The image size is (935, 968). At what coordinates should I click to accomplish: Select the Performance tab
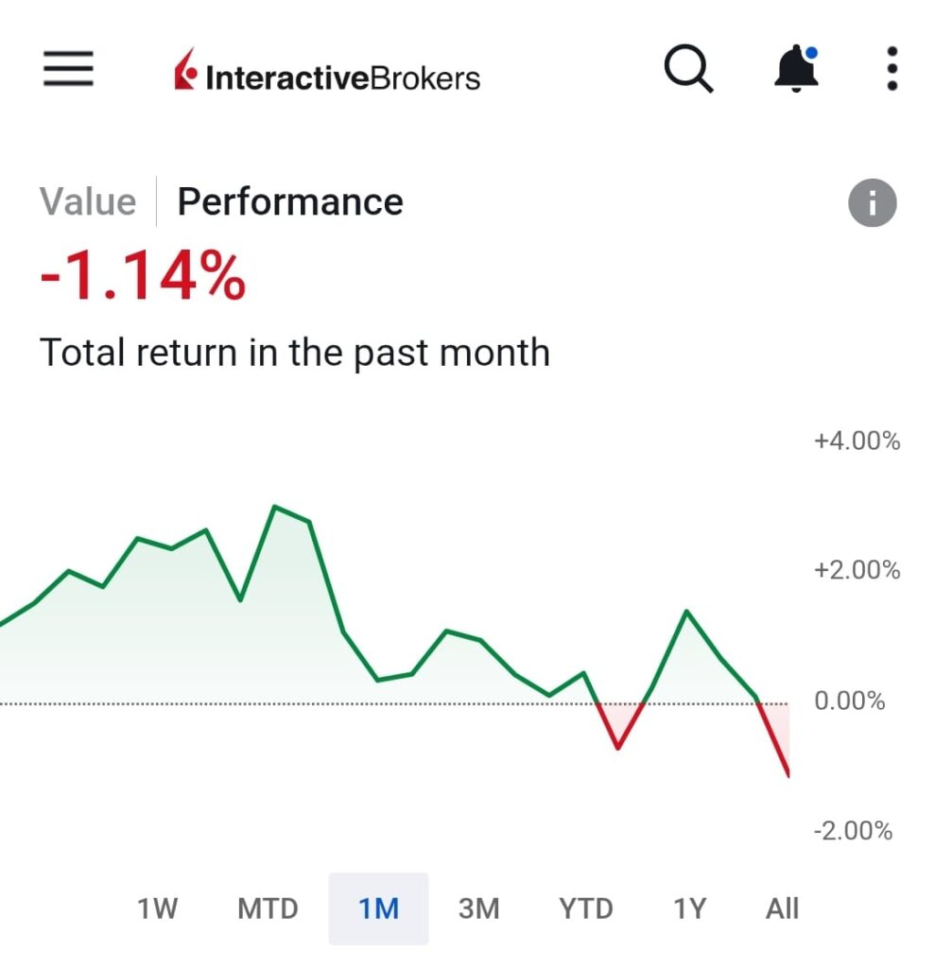(x=290, y=202)
